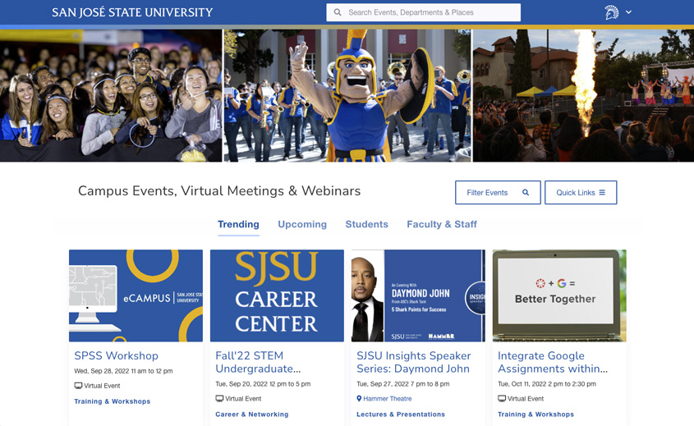The image size is (694, 426).
Task: Select the Trending tab
Action: tap(238, 224)
